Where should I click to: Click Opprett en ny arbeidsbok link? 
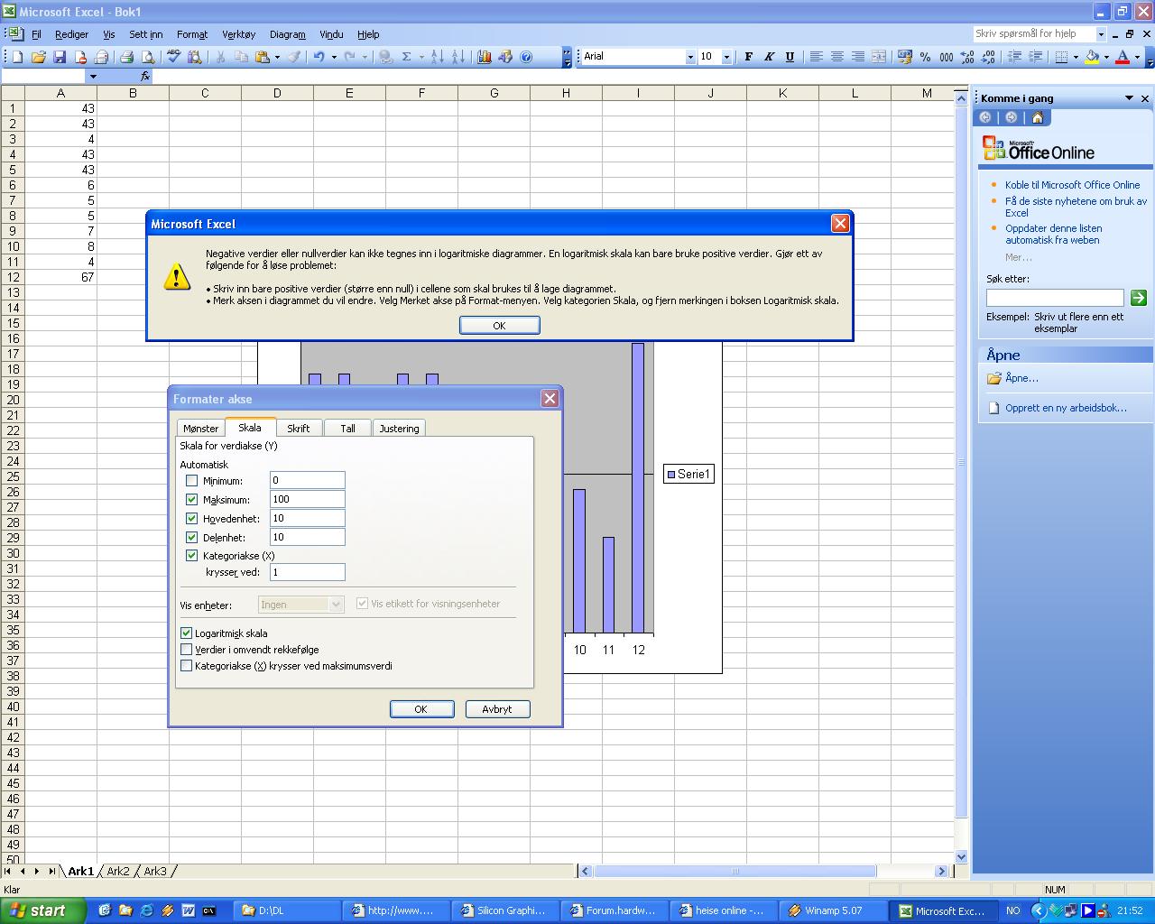pyautogui.click(x=1066, y=408)
